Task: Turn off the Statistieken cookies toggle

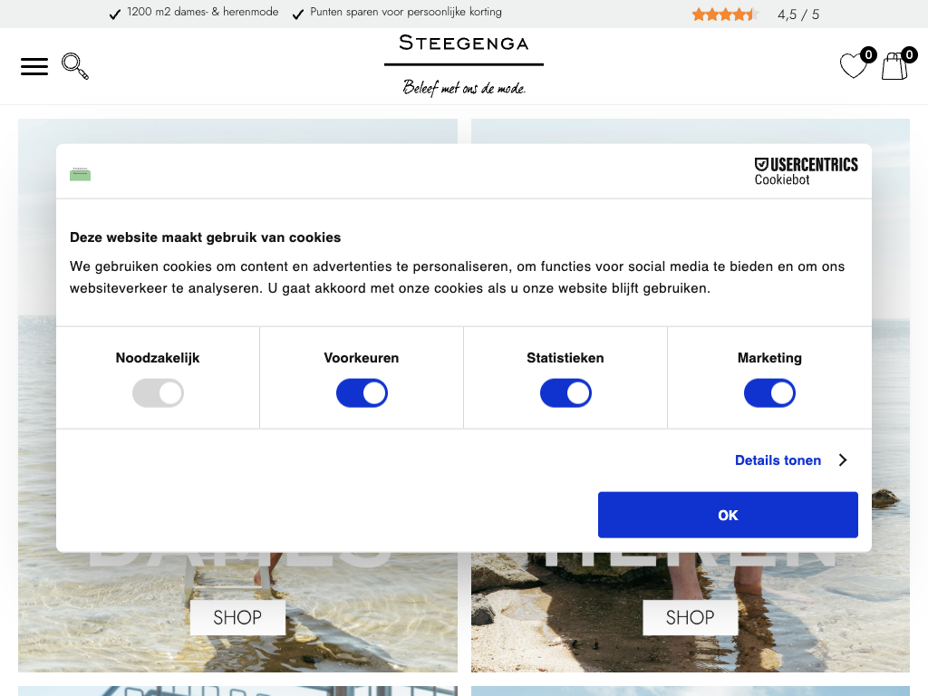Action: click(565, 393)
